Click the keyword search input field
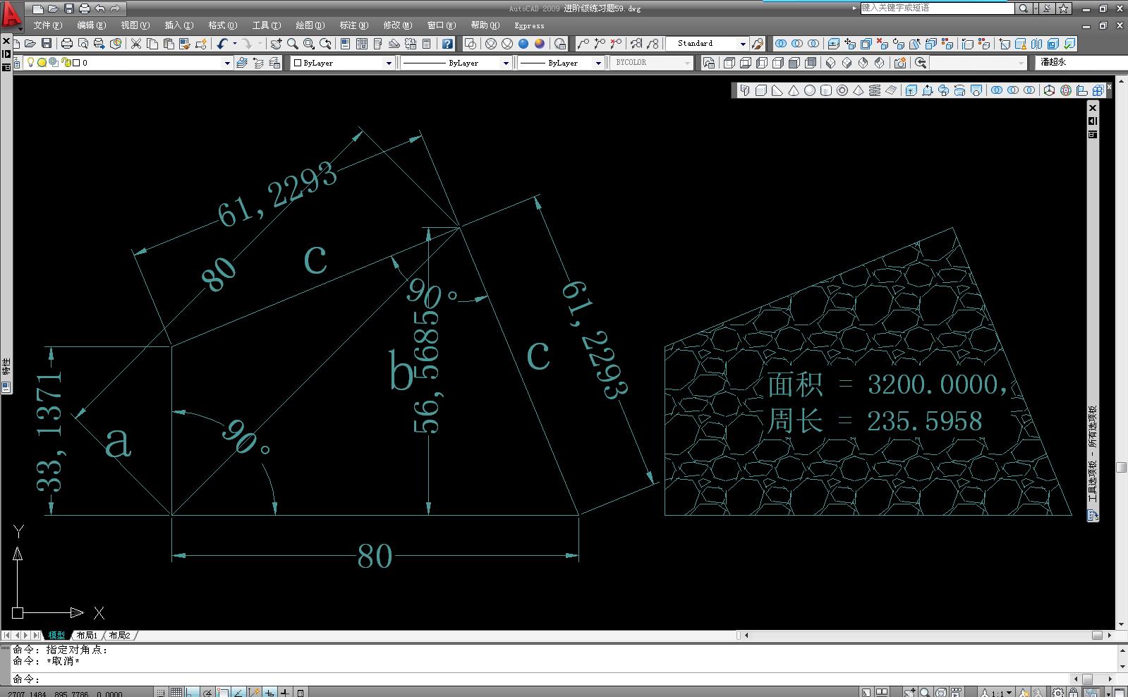This screenshot has width=1128, height=697. pyautogui.click(x=938, y=8)
